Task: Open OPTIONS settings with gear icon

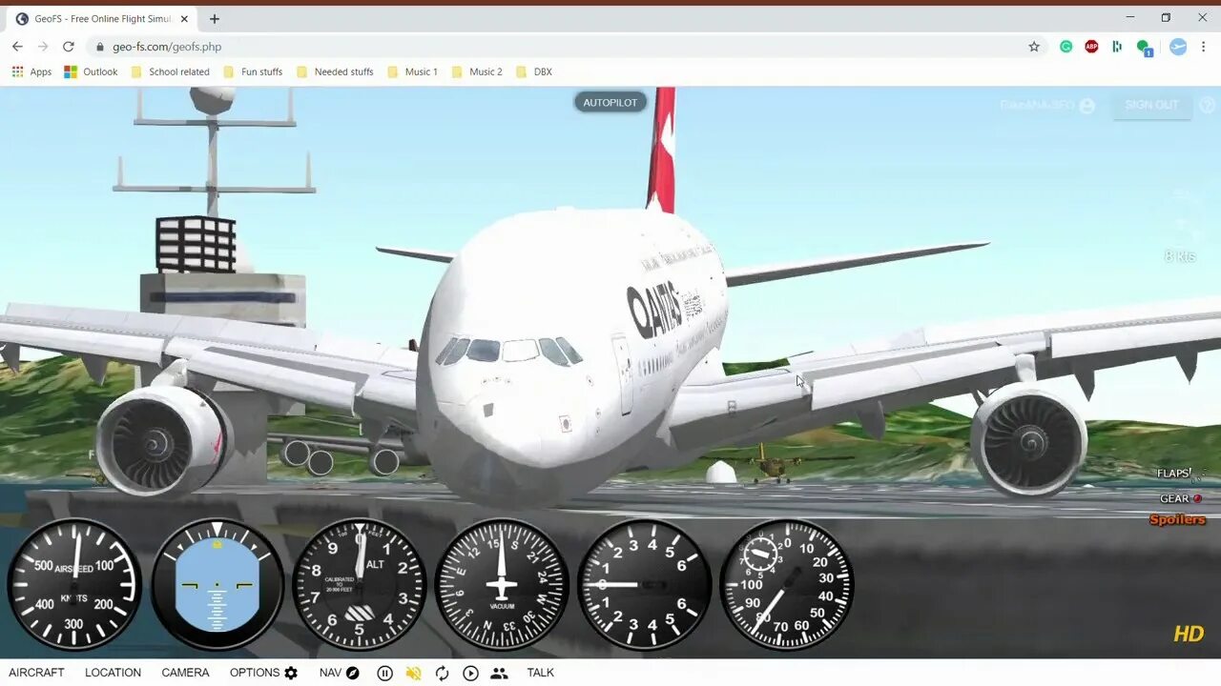Action: [263, 673]
